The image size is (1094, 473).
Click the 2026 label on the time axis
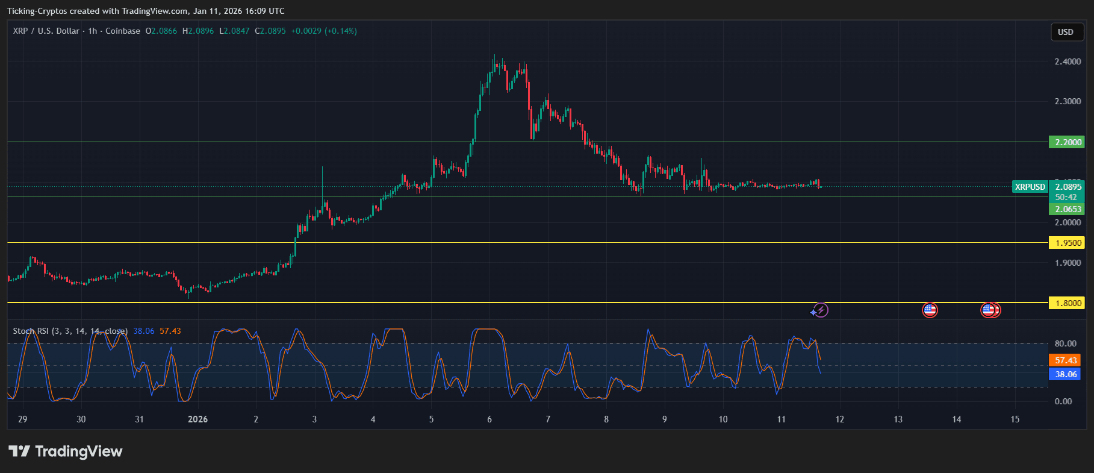point(197,419)
